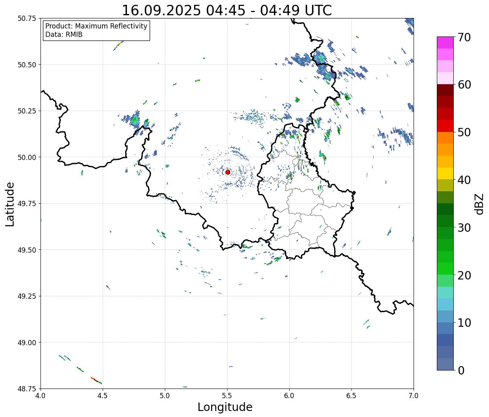
Task: Click the 49.00 latitude tick label
Action: (27, 342)
